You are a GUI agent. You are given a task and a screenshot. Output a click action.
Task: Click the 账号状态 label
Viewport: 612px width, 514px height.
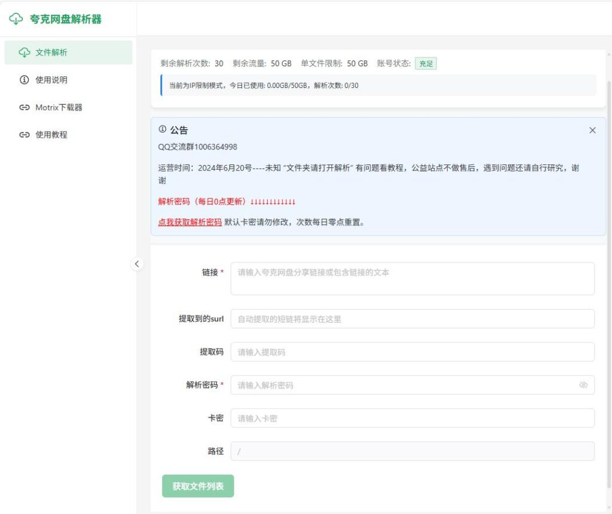tap(393, 63)
